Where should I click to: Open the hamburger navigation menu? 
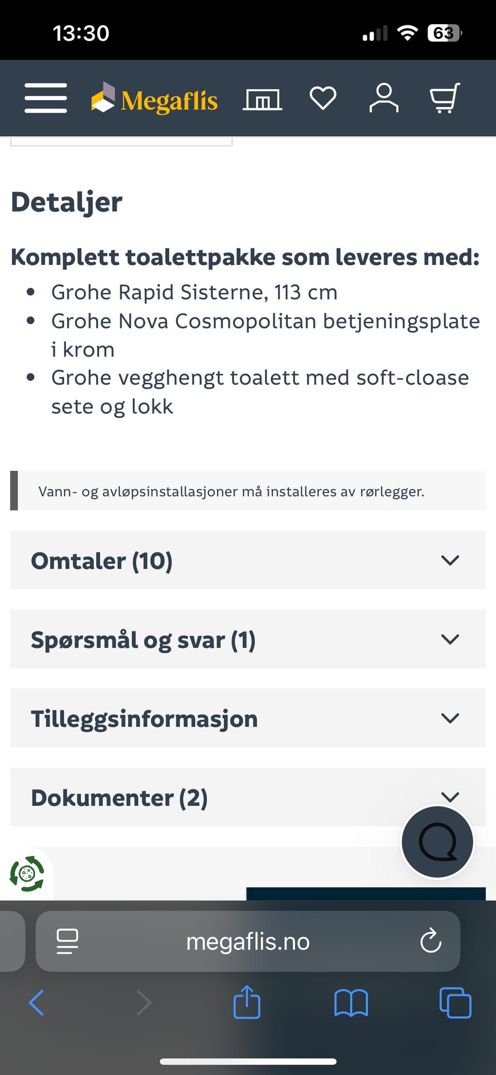[x=45, y=98]
